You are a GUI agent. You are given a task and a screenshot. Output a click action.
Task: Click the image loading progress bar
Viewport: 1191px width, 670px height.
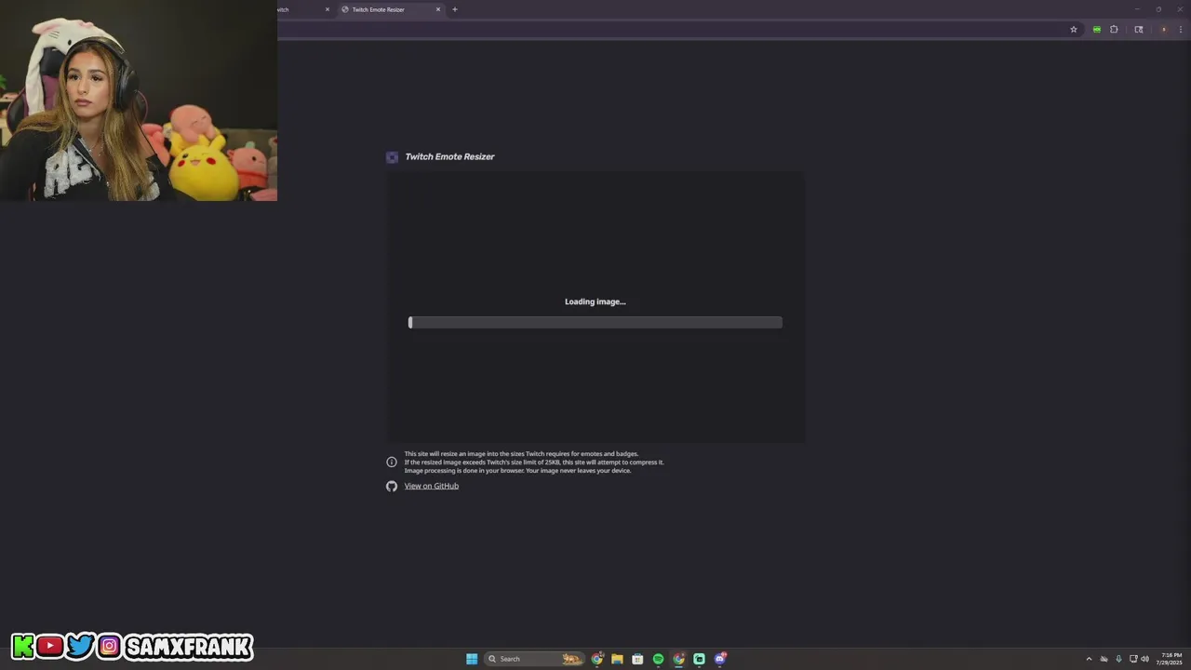(595, 322)
